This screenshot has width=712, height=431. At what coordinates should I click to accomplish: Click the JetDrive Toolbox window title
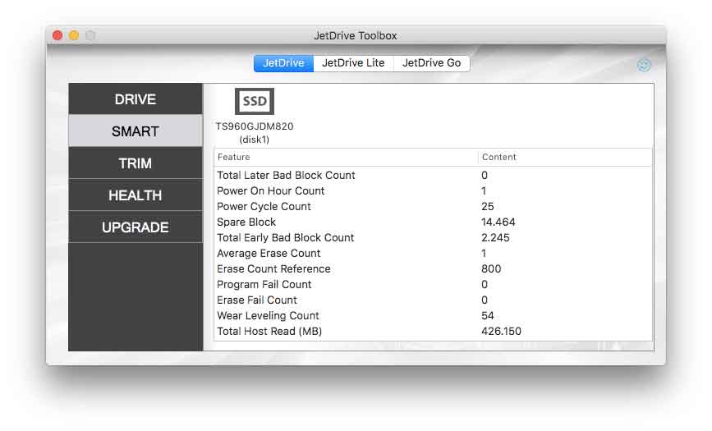coord(356,35)
